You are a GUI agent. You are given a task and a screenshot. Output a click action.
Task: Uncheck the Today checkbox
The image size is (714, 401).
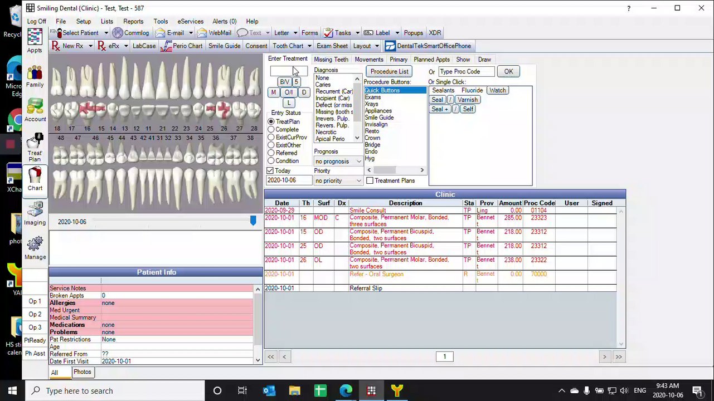(270, 171)
